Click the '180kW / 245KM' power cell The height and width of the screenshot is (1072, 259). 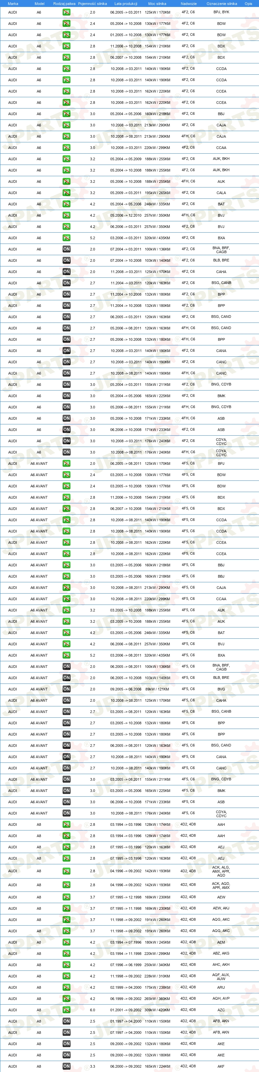pyautogui.click(x=158, y=942)
